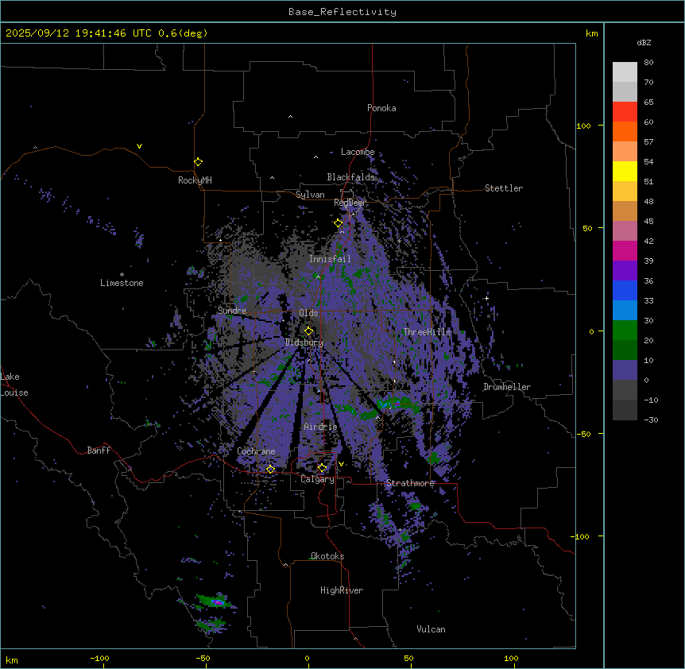Click the 42 dBZ magenta legend swatch

(x=625, y=250)
